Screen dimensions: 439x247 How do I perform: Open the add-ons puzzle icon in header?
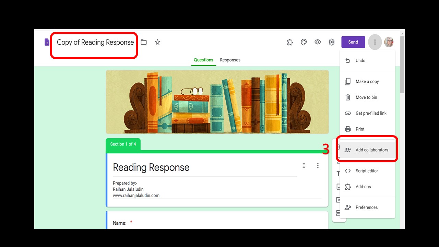tap(290, 42)
